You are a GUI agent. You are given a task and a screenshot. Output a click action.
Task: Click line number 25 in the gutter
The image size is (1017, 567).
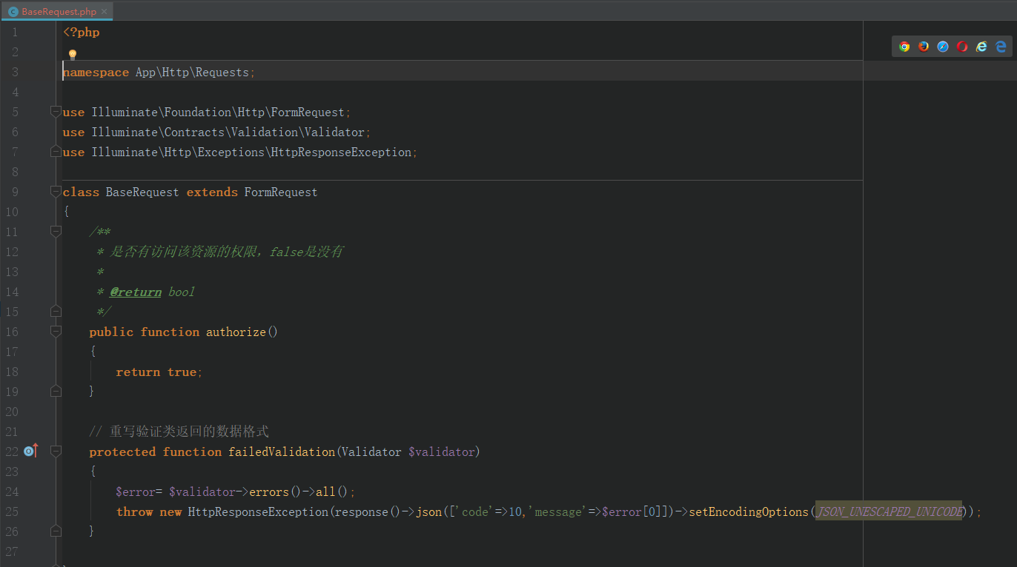pos(11,511)
